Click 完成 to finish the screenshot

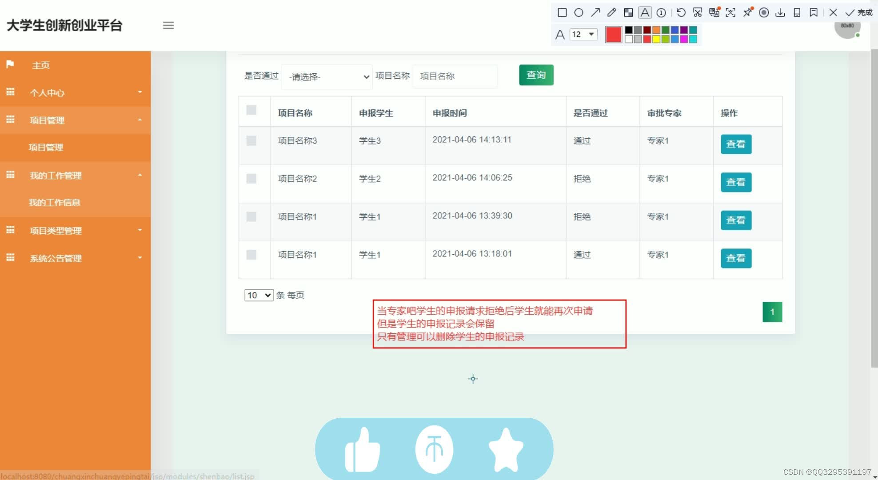tap(859, 12)
